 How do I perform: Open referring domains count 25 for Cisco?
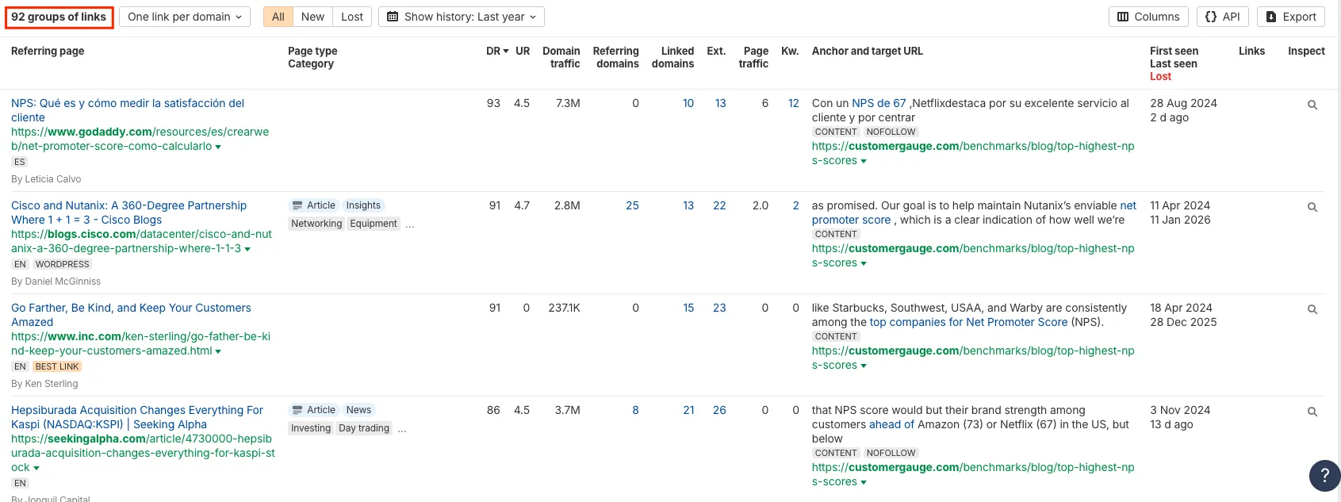pos(632,205)
